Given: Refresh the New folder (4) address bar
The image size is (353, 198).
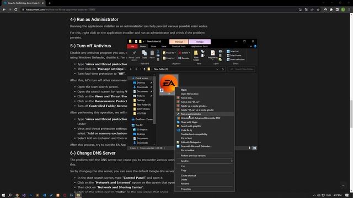Looking at the screenshot, I should pos(223,69).
